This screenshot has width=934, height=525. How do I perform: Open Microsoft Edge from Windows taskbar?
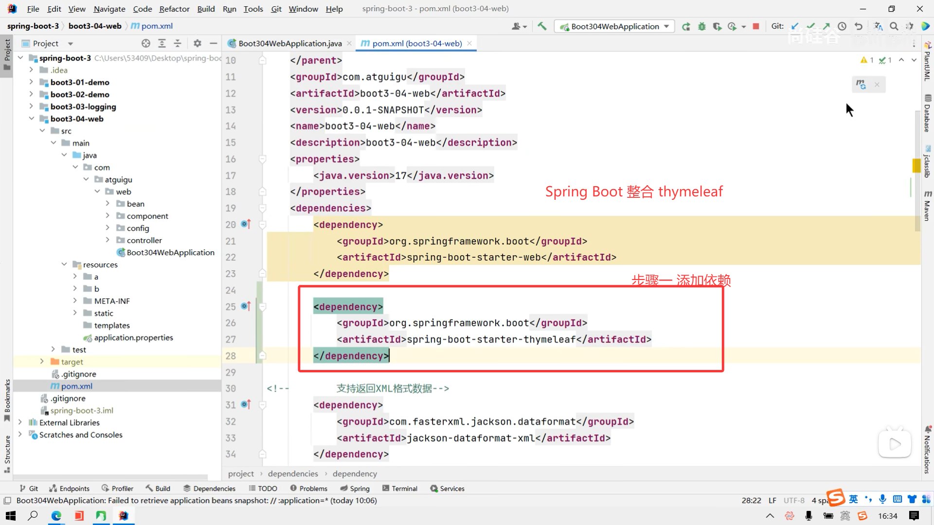56,516
